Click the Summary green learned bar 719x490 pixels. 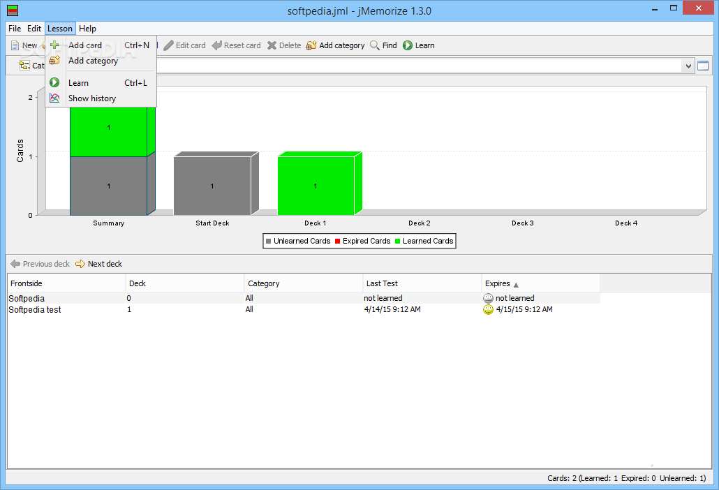tap(109, 131)
